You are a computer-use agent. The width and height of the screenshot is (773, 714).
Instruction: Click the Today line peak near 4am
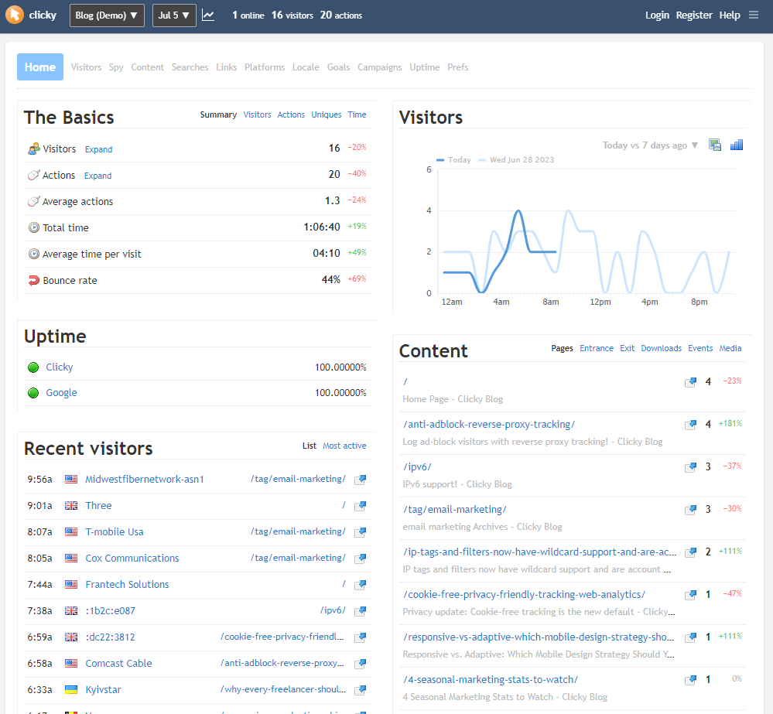click(x=518, y=211)
